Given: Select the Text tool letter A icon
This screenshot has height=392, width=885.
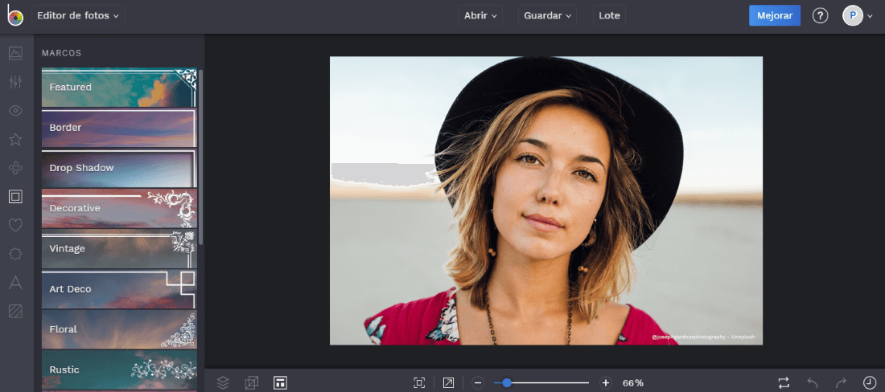Looking at the screenshot, I should (x=14, y=282).
